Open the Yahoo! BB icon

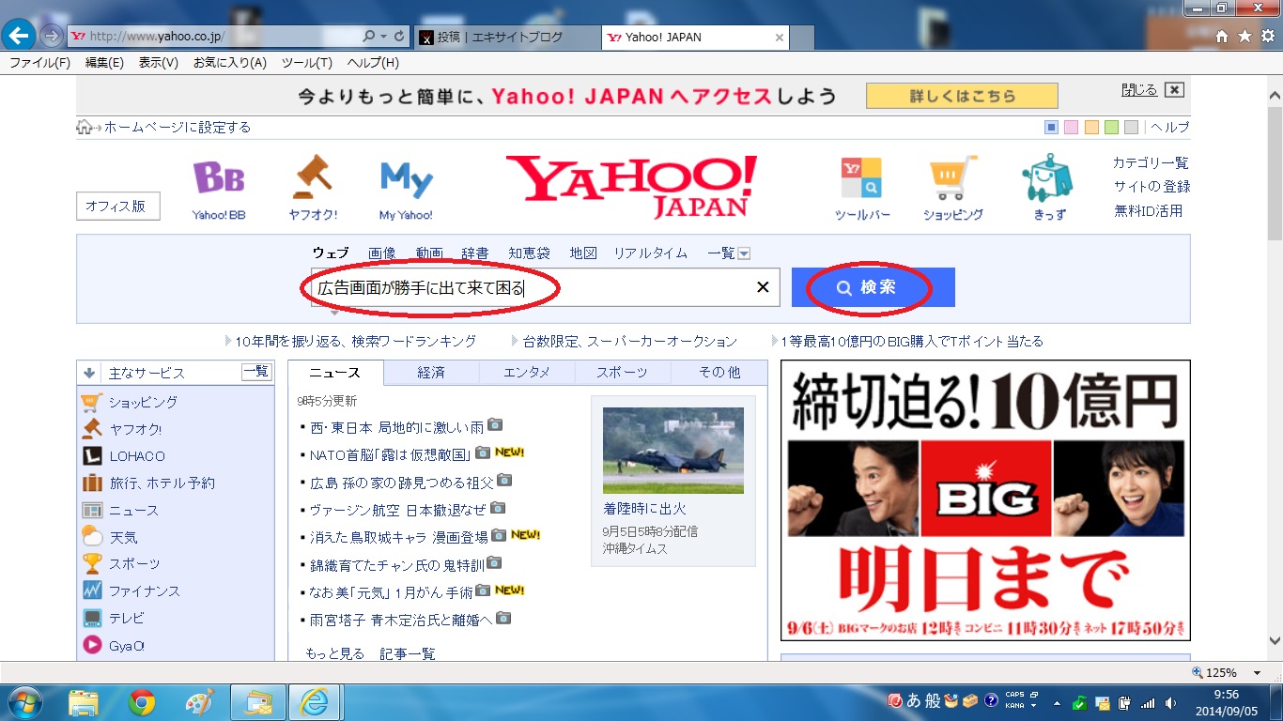coord(219,177)
